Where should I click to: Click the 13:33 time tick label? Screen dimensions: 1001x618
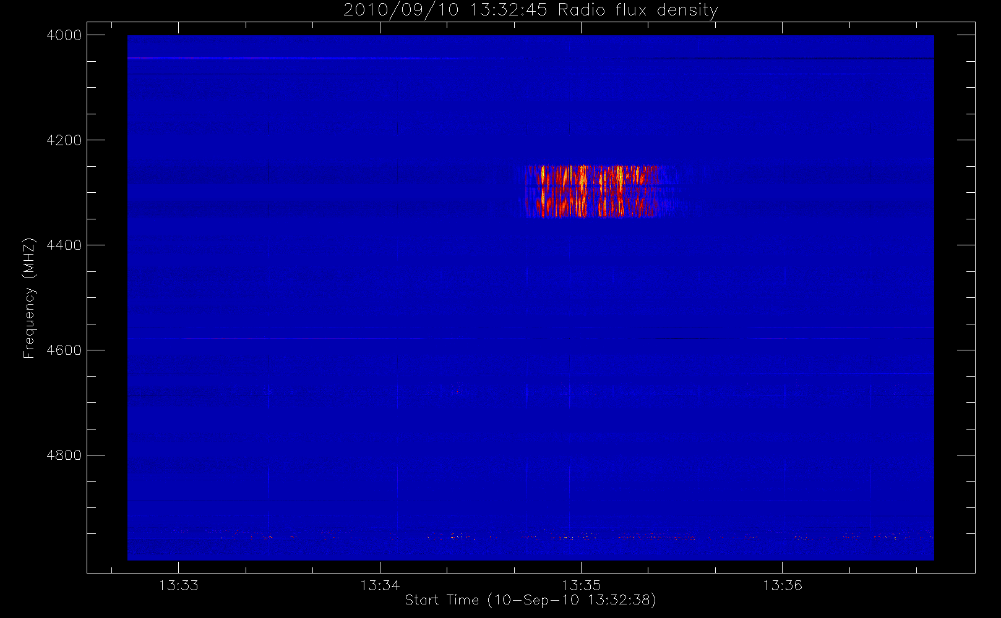pos(179,585)
